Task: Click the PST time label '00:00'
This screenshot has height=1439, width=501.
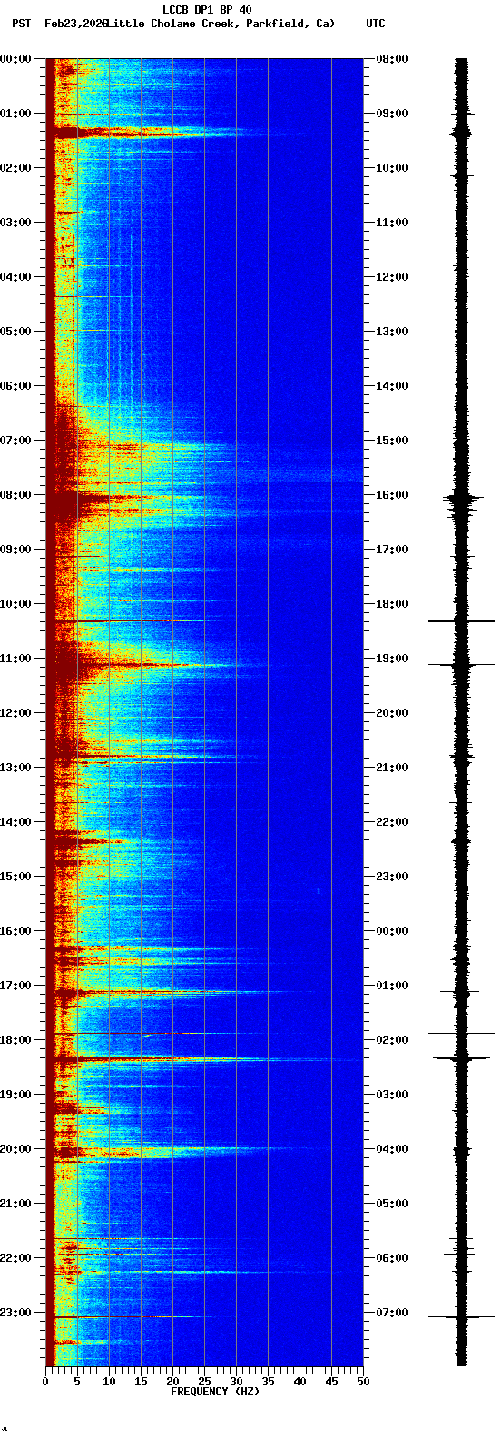Action: pos(15,59)
